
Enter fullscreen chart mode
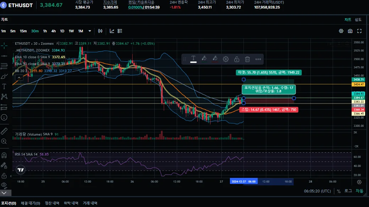[359, 31]
